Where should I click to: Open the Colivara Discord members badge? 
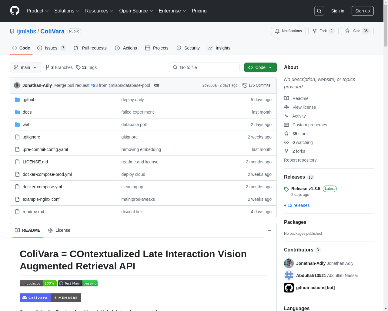(x=50, y=298)
